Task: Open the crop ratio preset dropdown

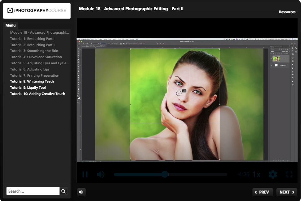Action: 86,44
